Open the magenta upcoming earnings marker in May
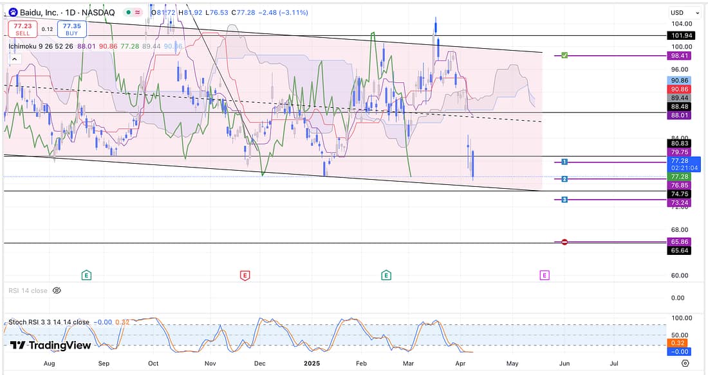Image resolution: width=708 pixels, height=375 pixels. point(545,275)
